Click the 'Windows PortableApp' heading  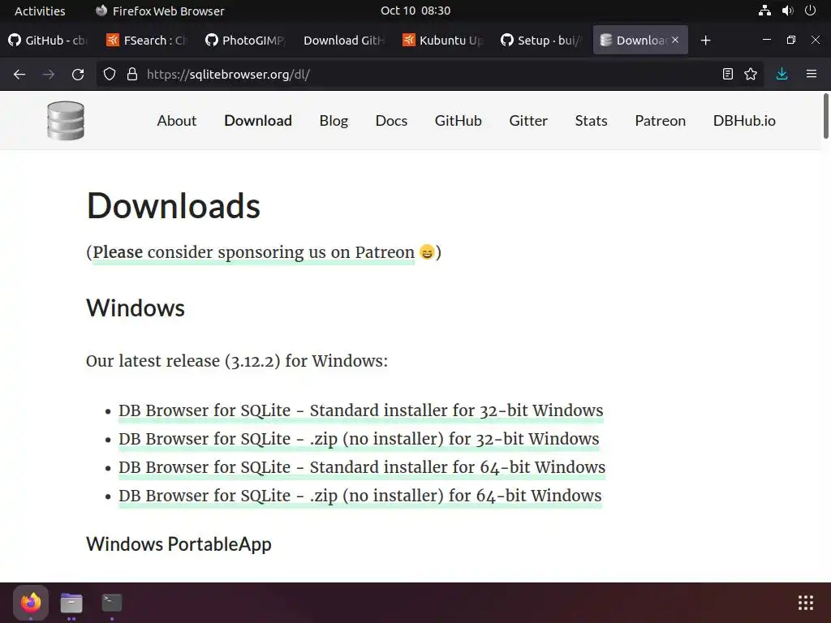179,544
